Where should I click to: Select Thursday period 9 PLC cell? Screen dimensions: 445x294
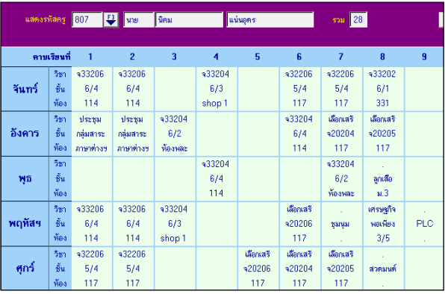[x=424, y=224]
